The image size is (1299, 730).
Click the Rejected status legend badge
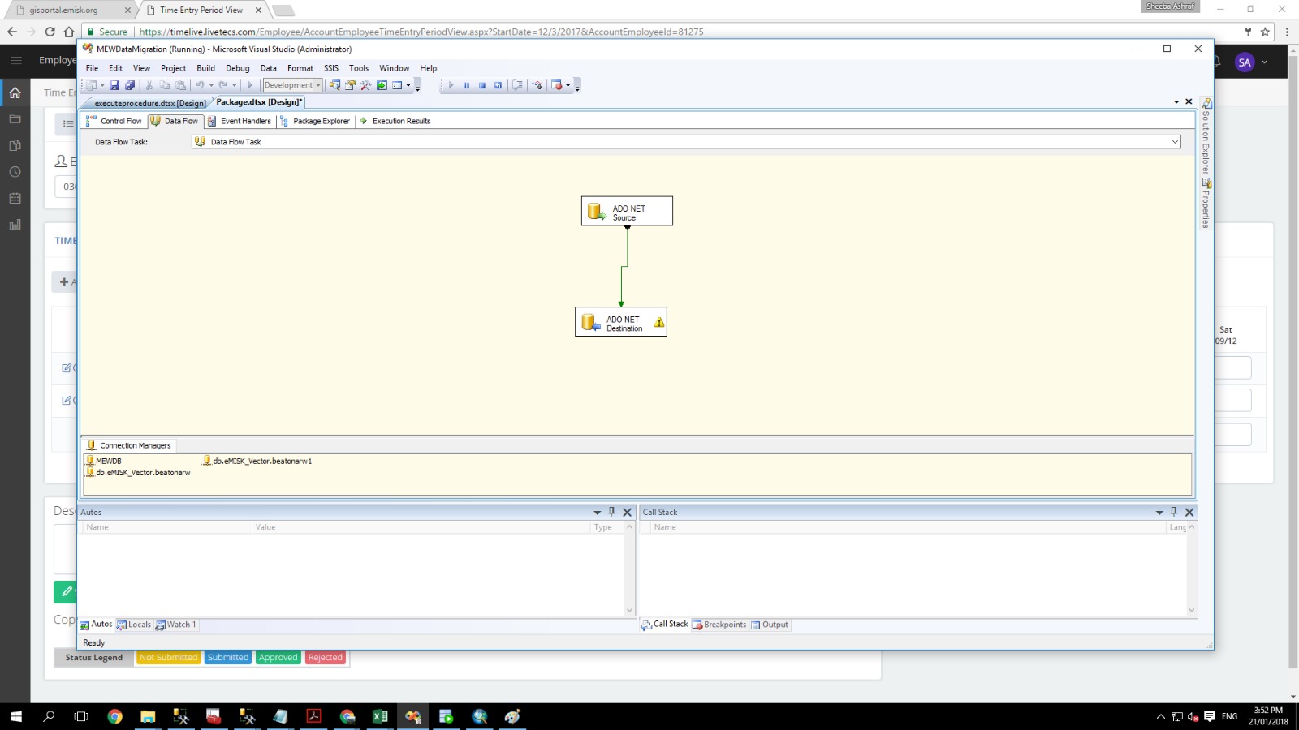326,658
